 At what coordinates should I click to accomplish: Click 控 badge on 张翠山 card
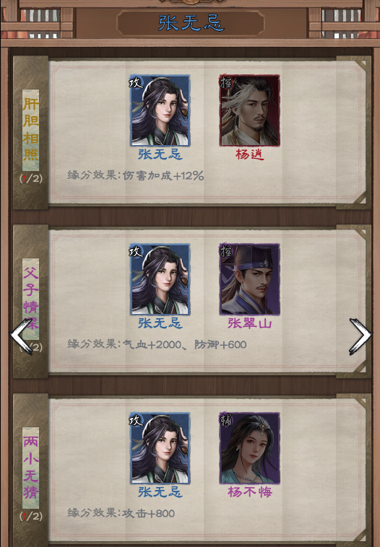point(225,251)
